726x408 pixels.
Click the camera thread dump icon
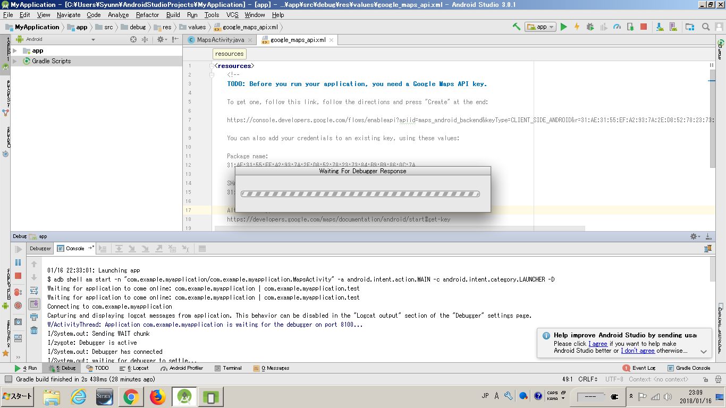click(18, 322)
